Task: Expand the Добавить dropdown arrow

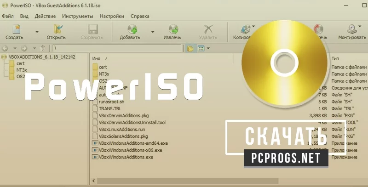Action: tap(153, 32)
